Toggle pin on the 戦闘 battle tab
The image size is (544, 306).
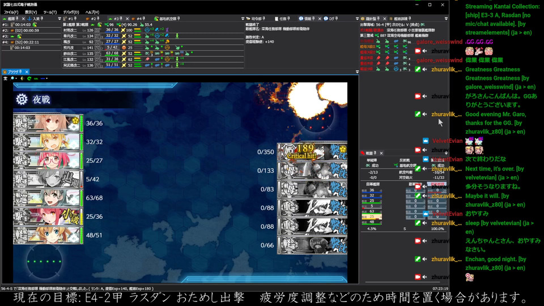click(375, 153)
